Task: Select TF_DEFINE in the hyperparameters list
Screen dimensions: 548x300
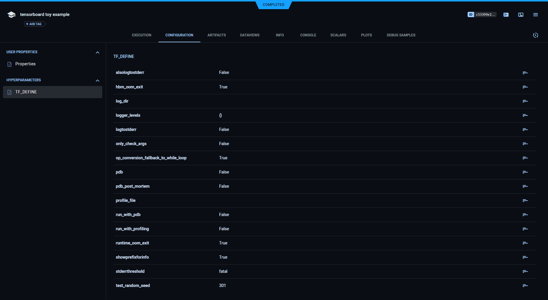Action: pyautogui.click(x=26, y=92)
